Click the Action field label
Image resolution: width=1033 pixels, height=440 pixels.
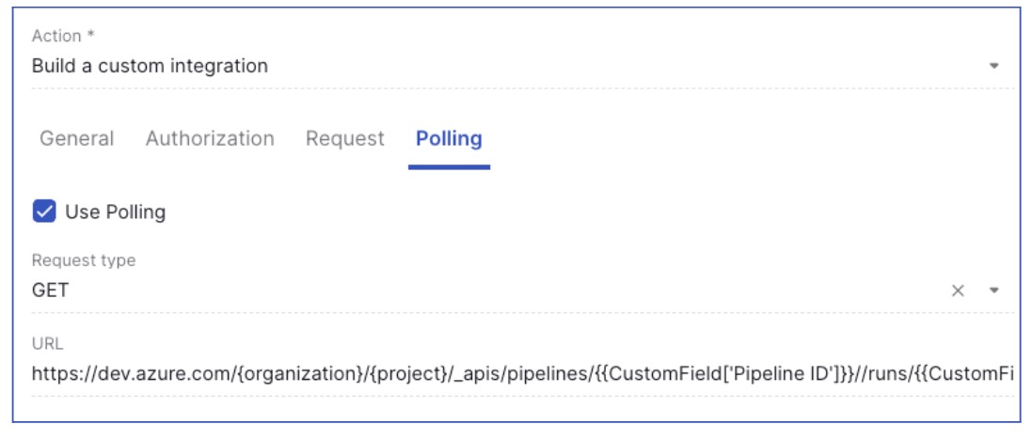[63, 36]
